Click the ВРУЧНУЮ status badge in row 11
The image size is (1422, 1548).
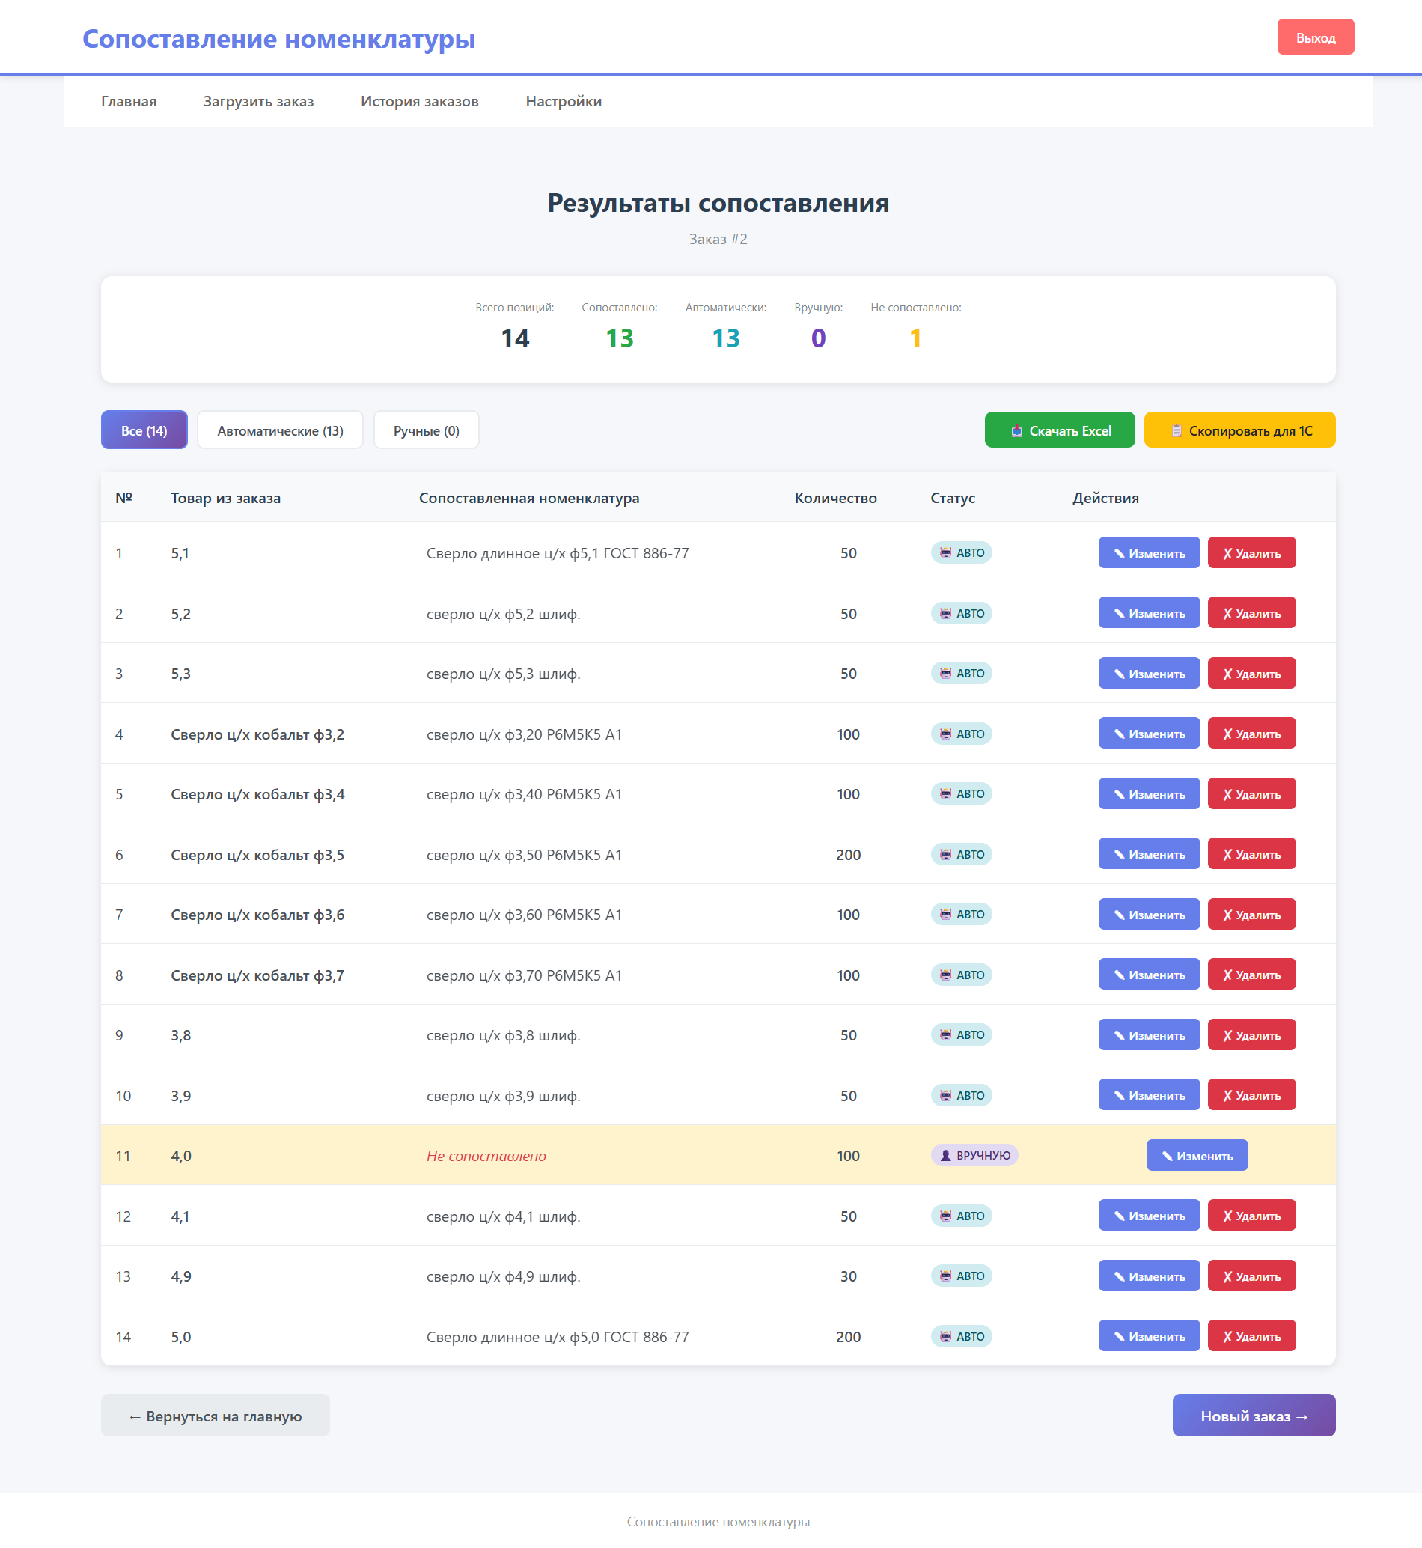click(x=974, y=1156)
